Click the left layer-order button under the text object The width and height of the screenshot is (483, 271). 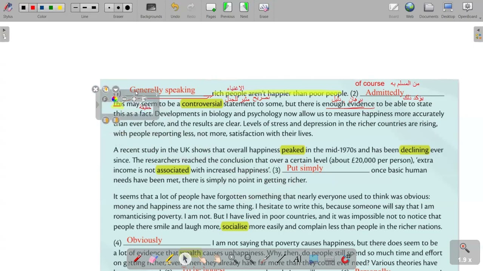tap(106, 120)
